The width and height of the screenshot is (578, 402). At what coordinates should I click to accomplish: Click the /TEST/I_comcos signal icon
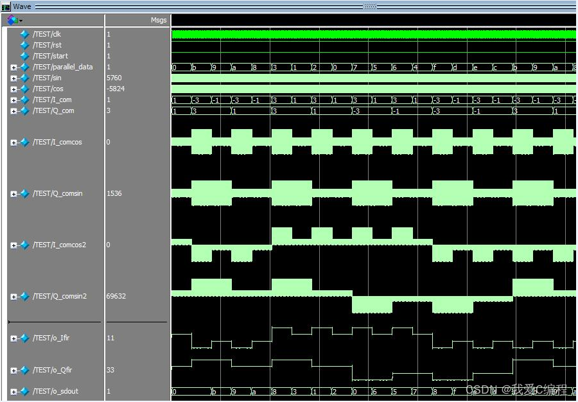pyautogui.click(x=24, y=142)
